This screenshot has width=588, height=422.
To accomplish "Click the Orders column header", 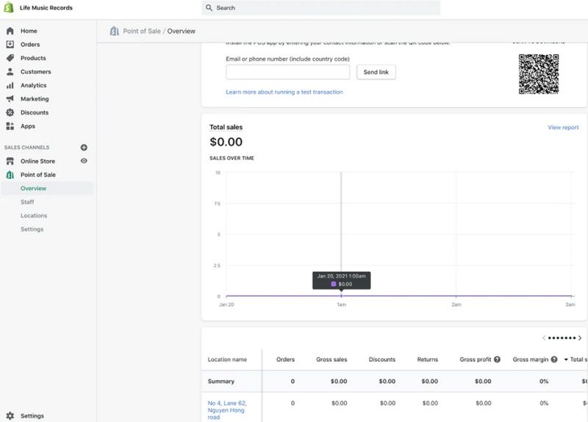I will 285,359.
